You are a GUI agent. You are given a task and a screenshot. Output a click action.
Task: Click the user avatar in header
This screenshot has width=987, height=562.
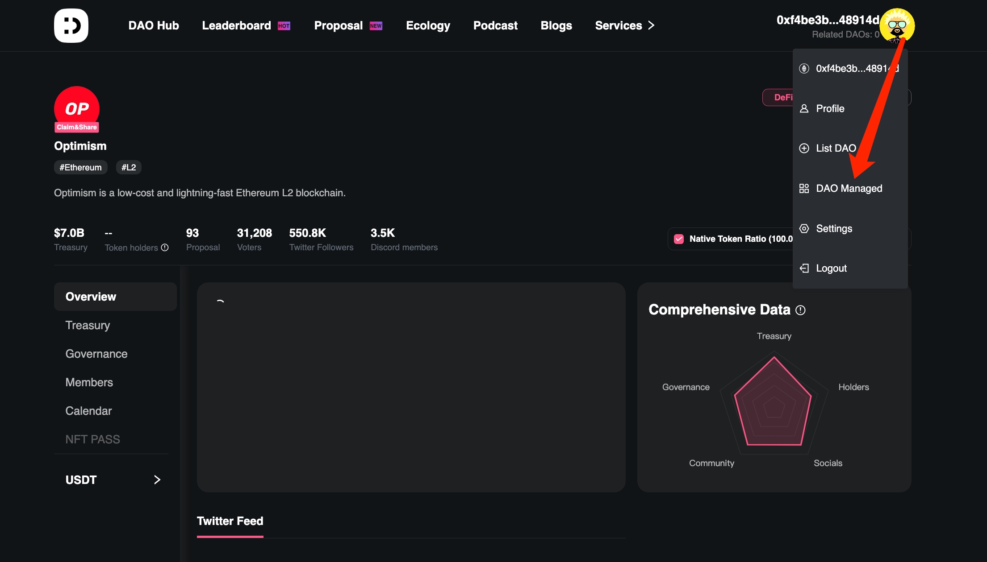pos(897,25)
